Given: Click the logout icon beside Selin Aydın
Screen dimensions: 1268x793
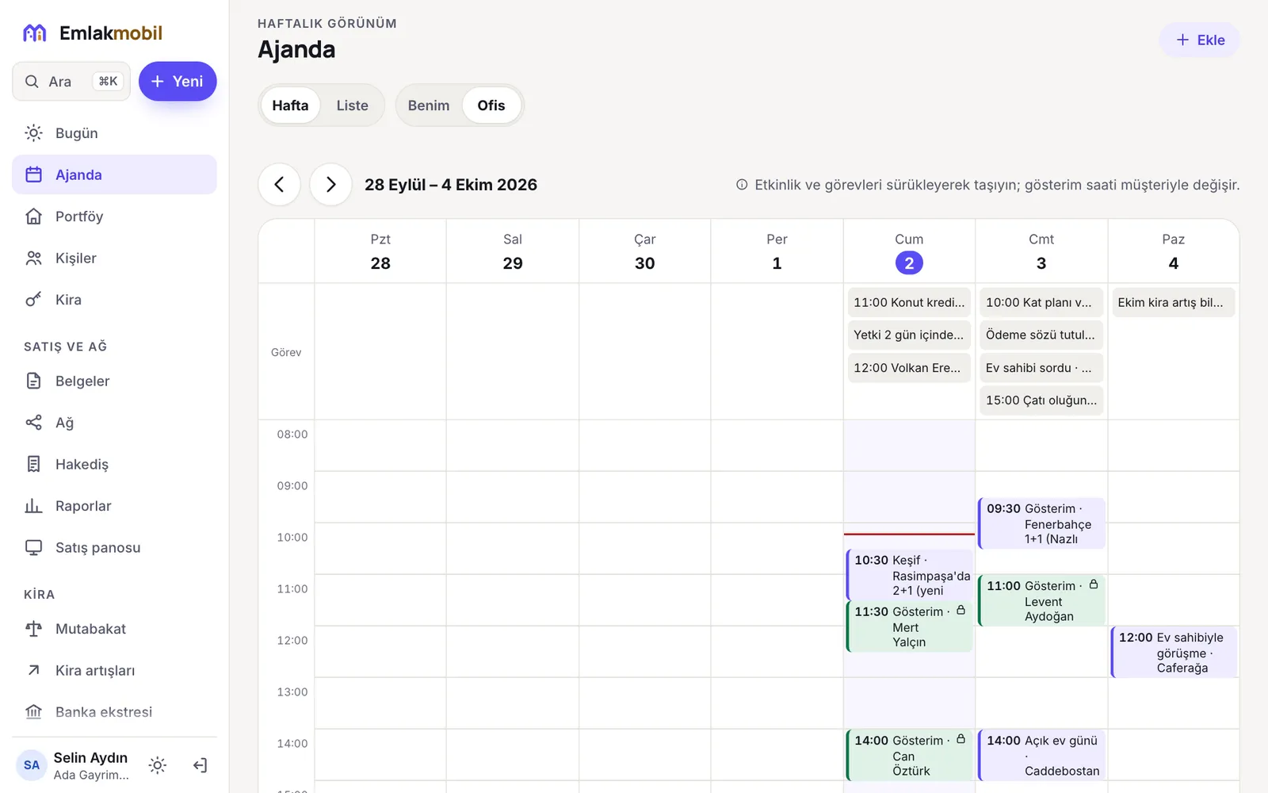Looking at the screenshot, I should point(200,765).
